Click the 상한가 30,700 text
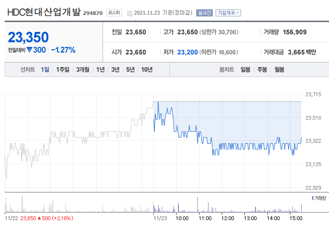The width and height of the screenshot is (329, 229). click(219, 32)
